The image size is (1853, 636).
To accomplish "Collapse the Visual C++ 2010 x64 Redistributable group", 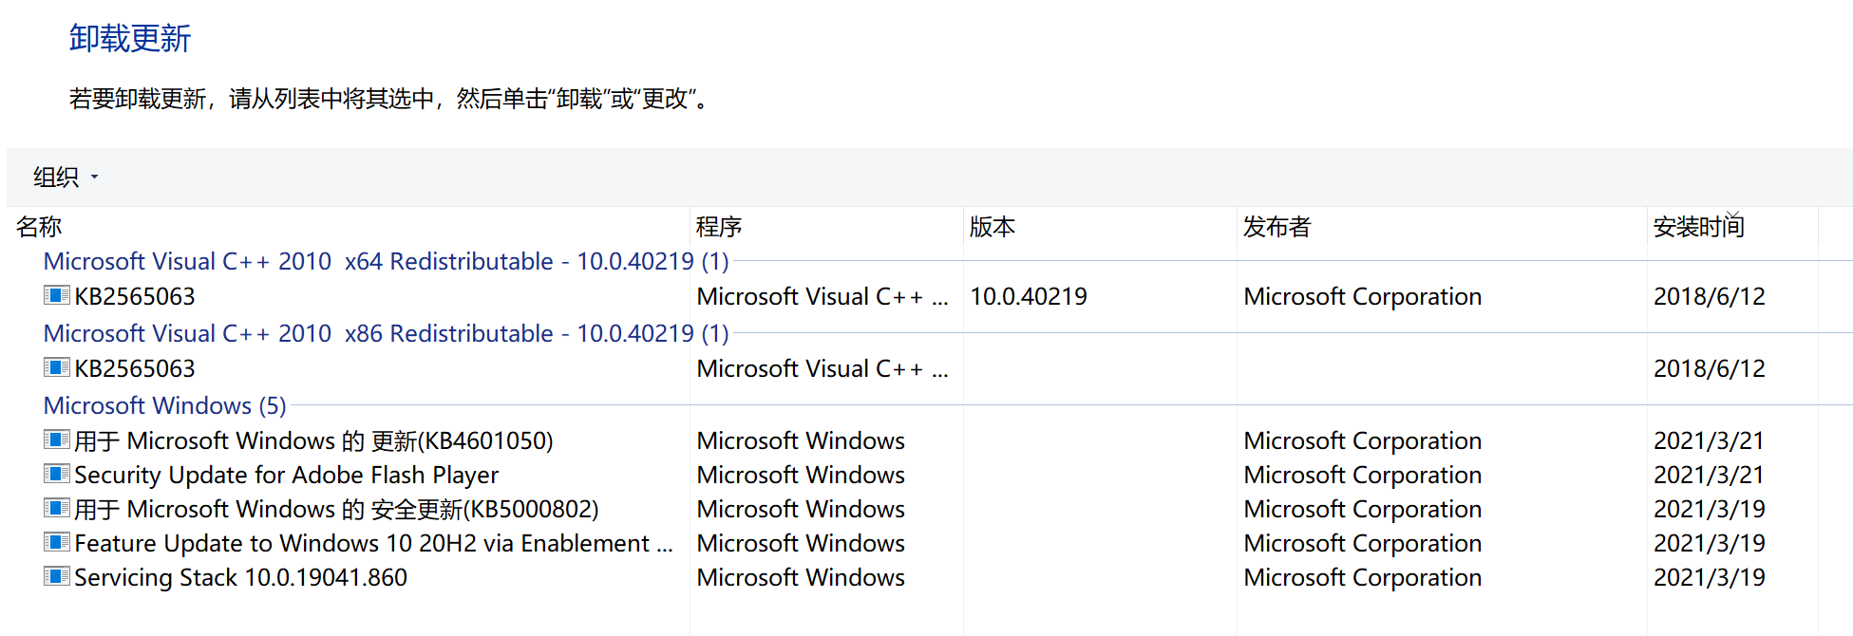I will pyautogui.click(x=386, y=261).
